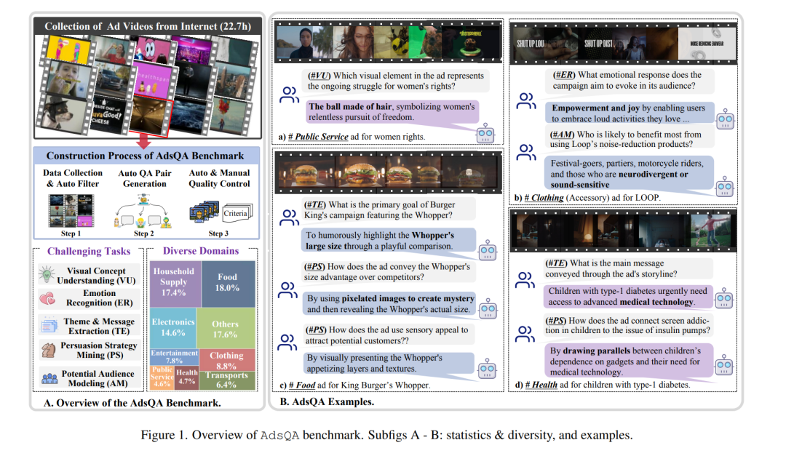The image size is (786, 456).
Task: Click 'Data Collection & Auto Filter' label
Action: (73, 178)
